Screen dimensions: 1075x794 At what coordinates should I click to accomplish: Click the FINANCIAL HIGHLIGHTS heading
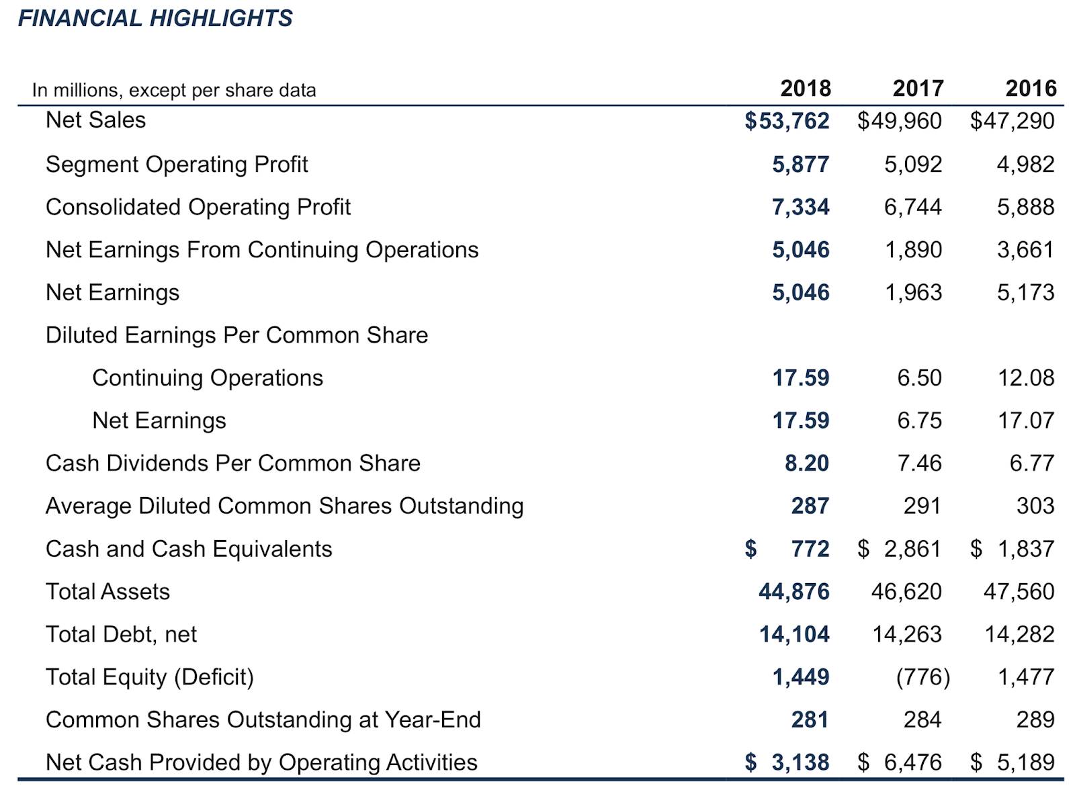tap(155, 18)
